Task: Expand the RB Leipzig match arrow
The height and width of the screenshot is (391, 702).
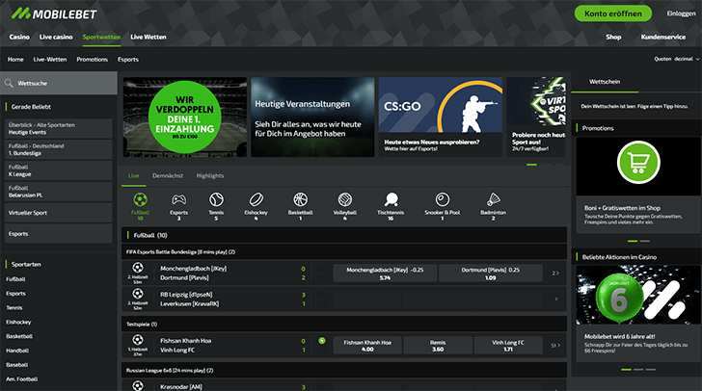Action: pos(556,299)
